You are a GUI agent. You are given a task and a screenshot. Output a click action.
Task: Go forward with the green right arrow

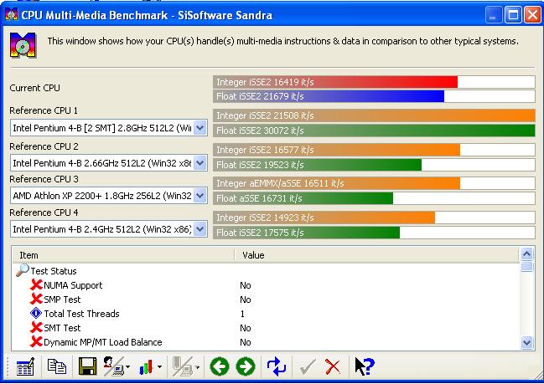tap(246, 366)
